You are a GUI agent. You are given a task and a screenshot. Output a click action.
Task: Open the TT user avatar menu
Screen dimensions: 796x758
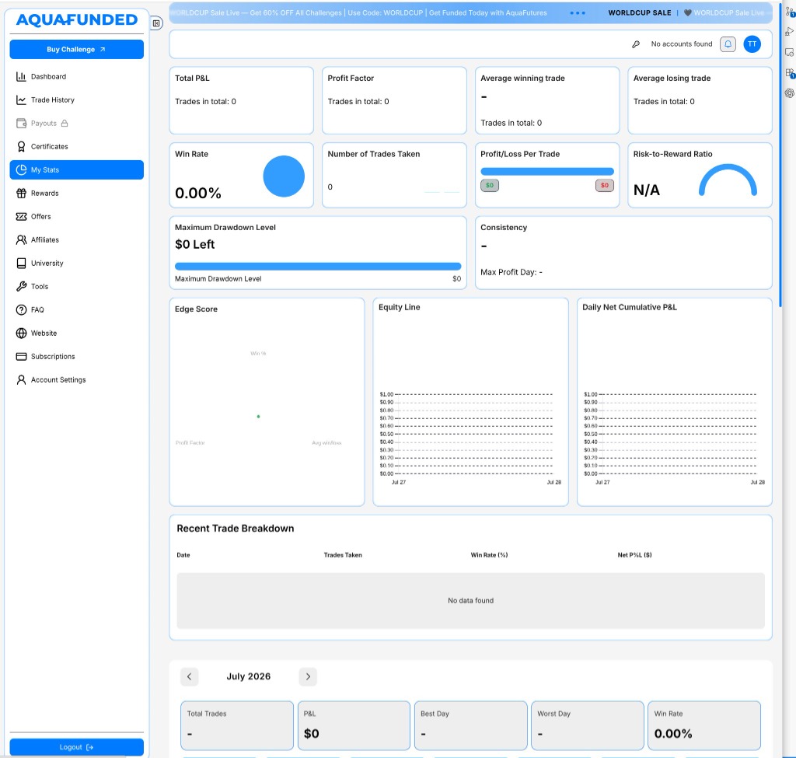(752, 44)
